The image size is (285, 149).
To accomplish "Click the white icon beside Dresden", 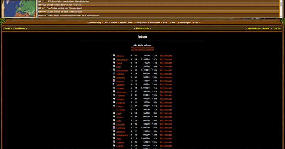I will (x=114, y=99).
